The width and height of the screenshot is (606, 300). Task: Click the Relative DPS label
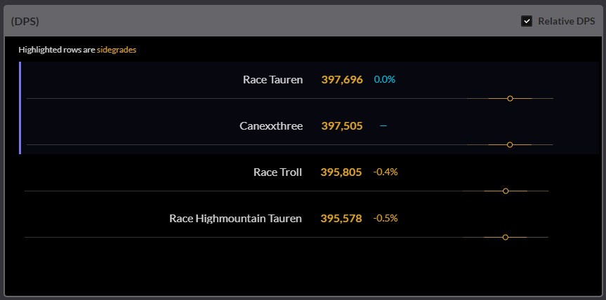pos(567,21)
